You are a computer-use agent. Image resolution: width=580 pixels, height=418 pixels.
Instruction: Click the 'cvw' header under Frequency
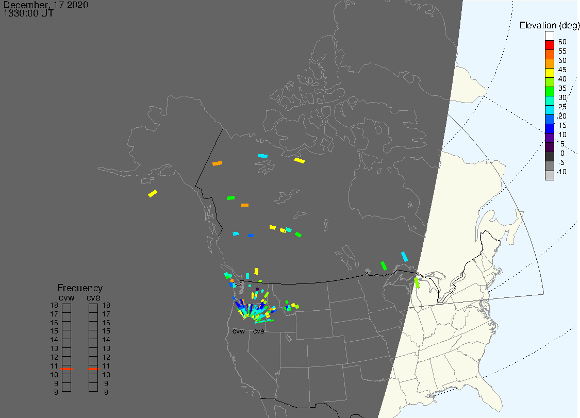point(67,298)
